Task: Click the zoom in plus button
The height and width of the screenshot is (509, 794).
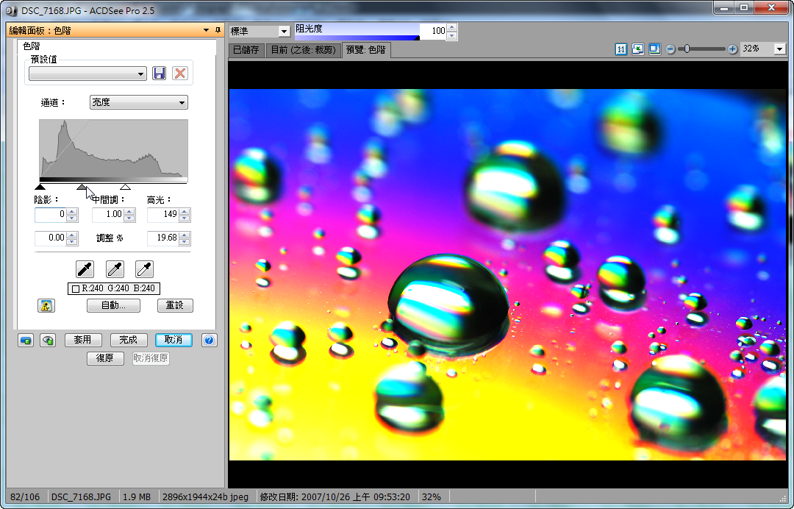Action: pyautogui.click(x=732, y=49)
